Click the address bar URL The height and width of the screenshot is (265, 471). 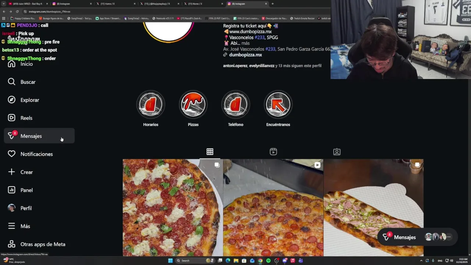coord(49,11)
